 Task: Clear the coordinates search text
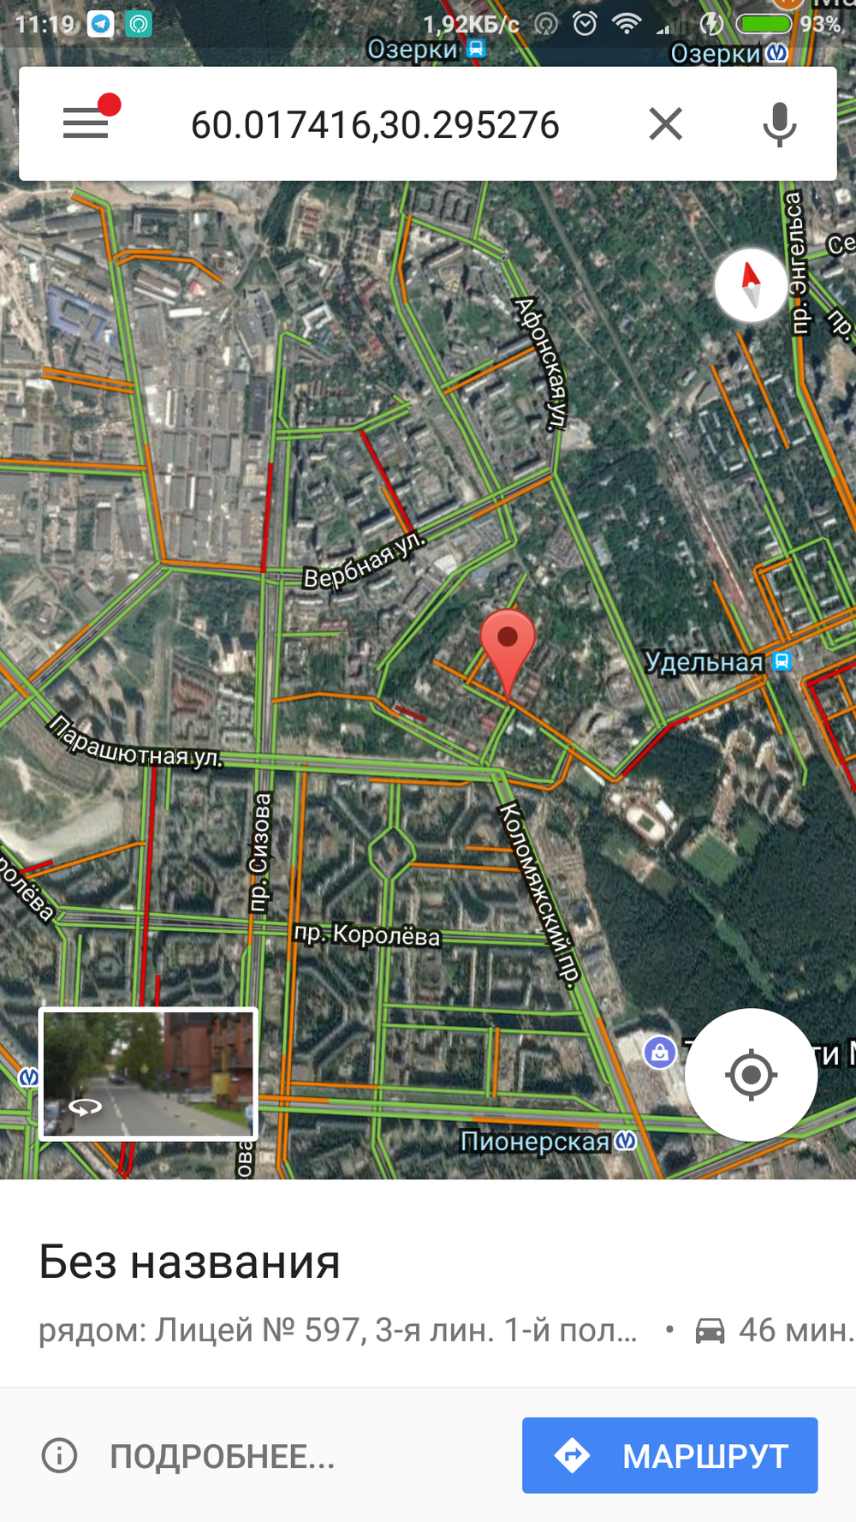[665, 124]
